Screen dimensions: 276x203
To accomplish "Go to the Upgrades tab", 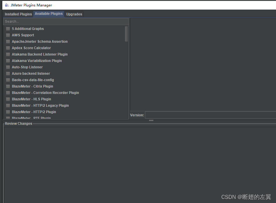I will click(x=74, y=14).
